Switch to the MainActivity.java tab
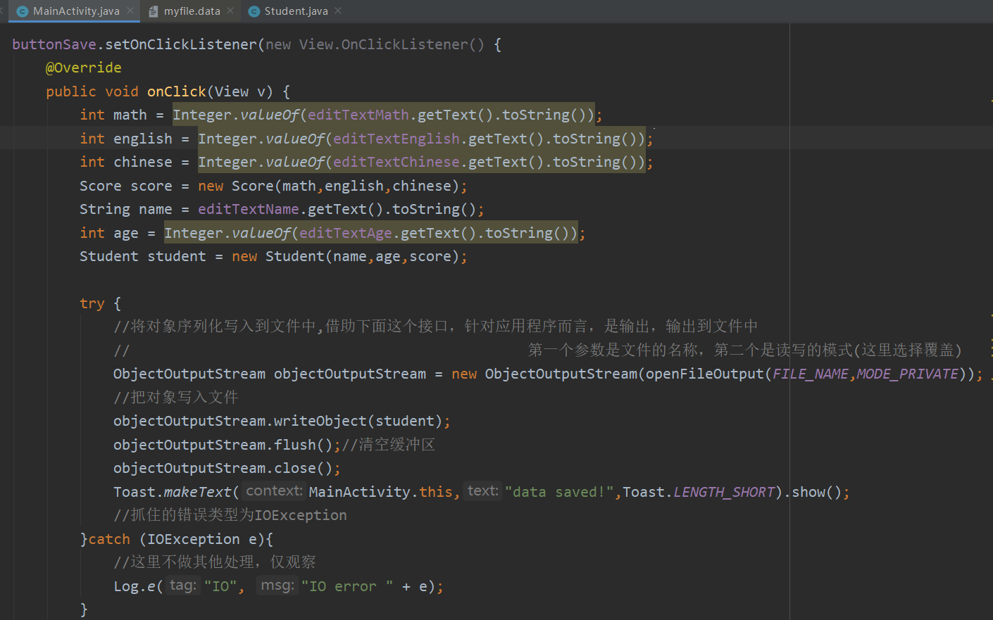Viewport: 993px width, 620px height. coord(75,11)
